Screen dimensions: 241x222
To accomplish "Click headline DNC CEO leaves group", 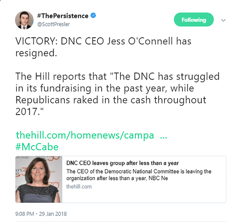I will click(122, 163).
